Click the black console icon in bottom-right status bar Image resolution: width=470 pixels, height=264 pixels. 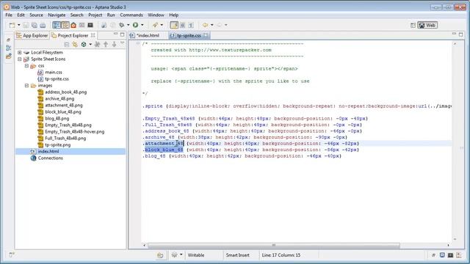450,255
